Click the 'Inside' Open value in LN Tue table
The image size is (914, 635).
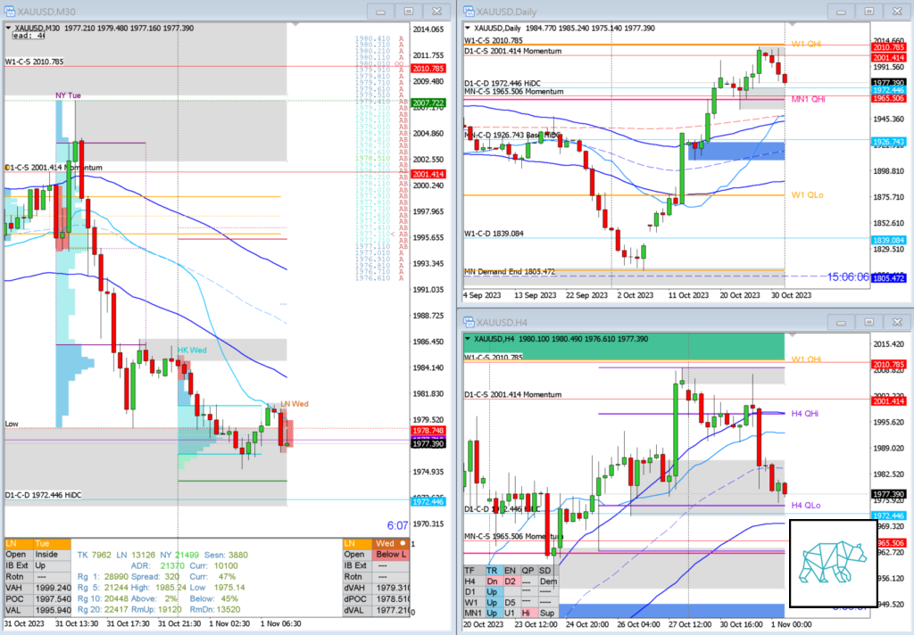click(53, 555)
